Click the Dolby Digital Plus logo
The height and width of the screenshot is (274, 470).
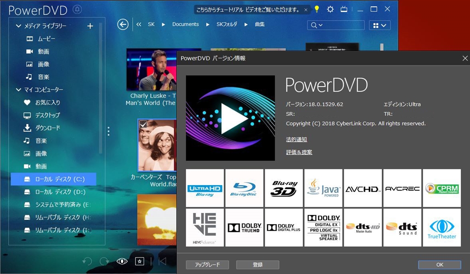(284, 228)
